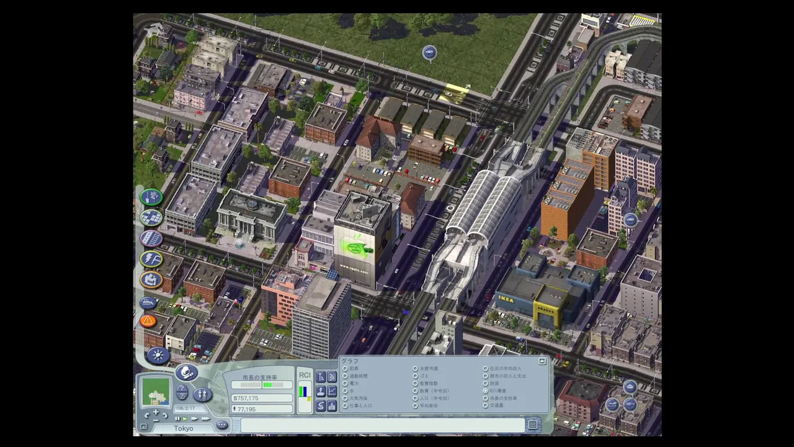Set simulation to fastest triple-arrow speed

(x=206, y=418)
